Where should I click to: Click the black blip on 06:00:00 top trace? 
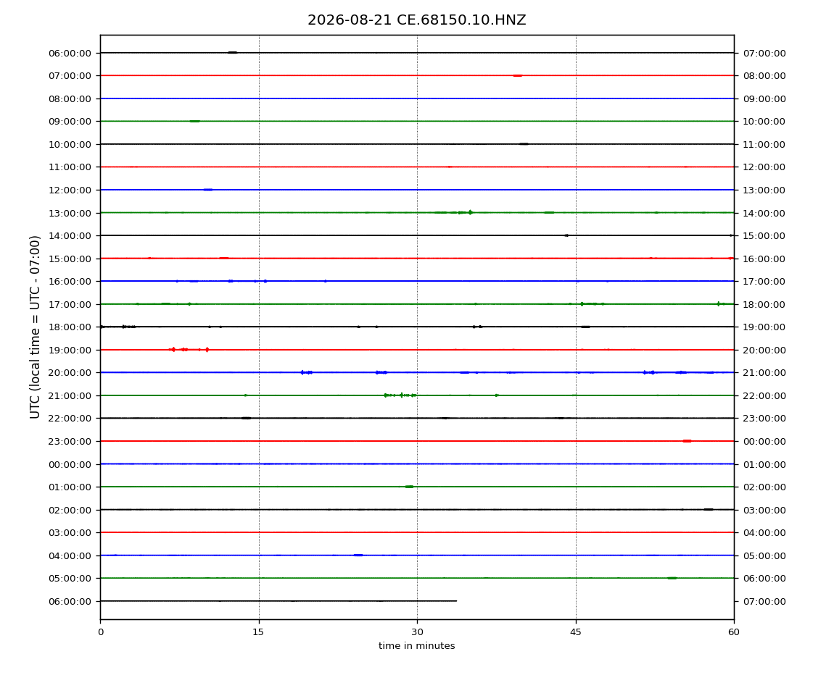pos(233,53)
